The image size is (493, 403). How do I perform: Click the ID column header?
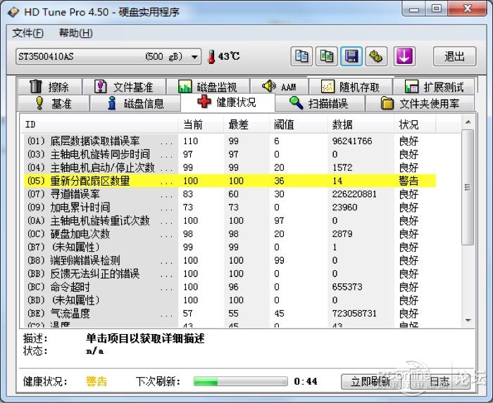click(x=100, y=124)
